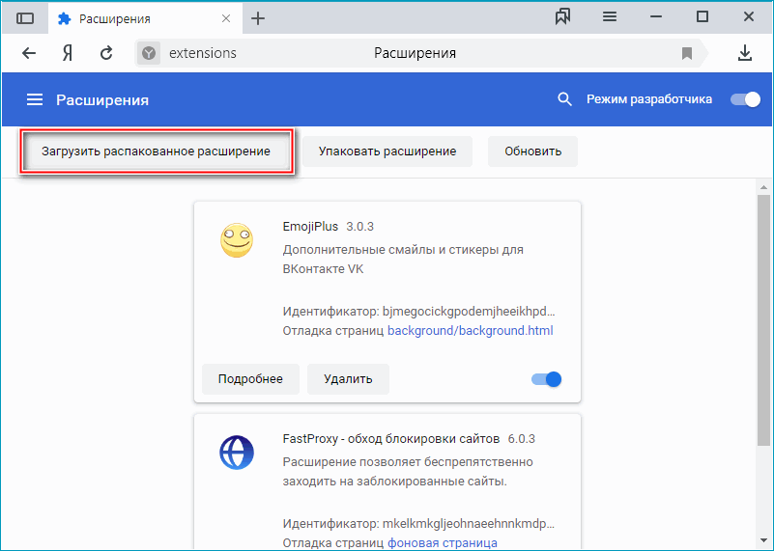
Task: Open the Yandex browser hamburger menu
Action: (x=610, y=16)
